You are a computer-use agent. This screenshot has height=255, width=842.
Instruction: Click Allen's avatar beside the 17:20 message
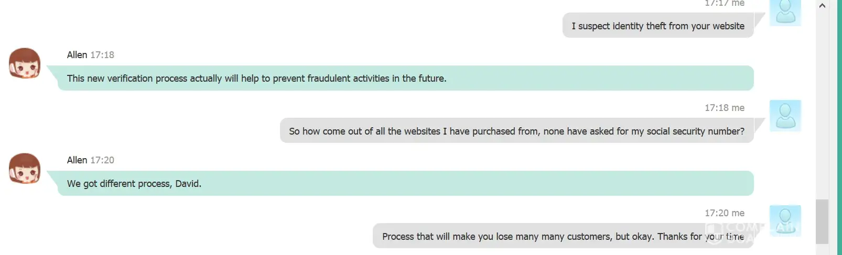coord(25,168)
